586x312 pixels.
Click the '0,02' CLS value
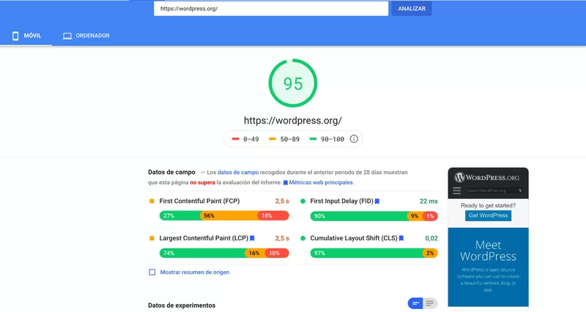point(431,238)
